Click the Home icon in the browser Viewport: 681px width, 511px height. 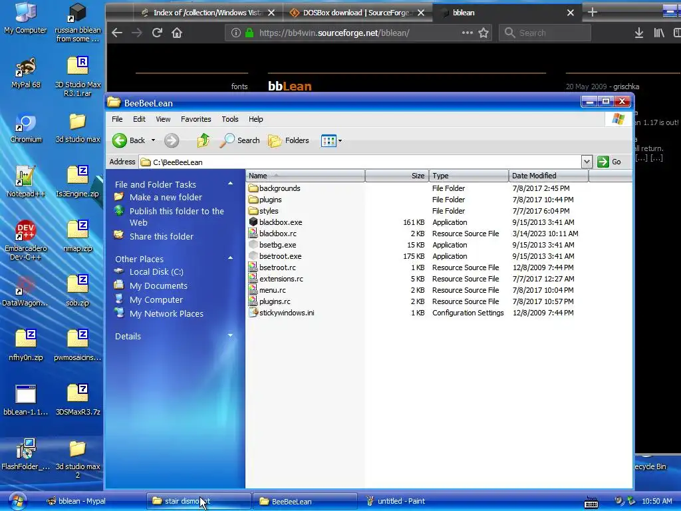tap(177, 33)
